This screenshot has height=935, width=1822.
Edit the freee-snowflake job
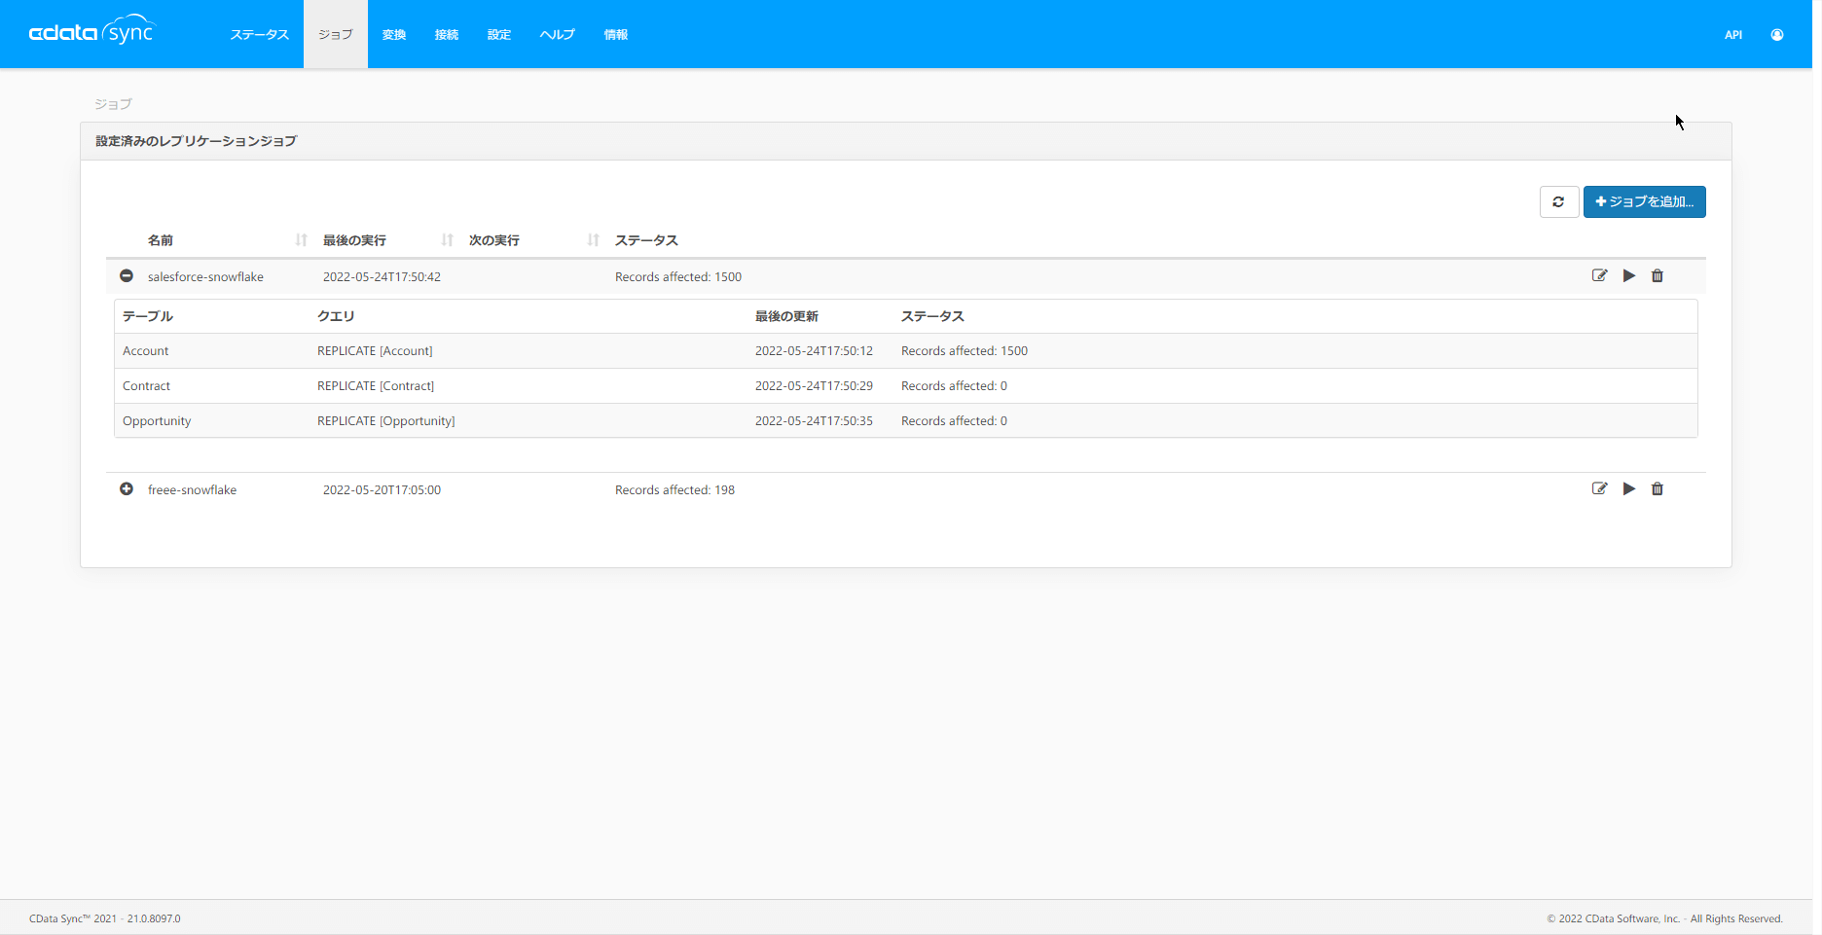(1599, 489)
